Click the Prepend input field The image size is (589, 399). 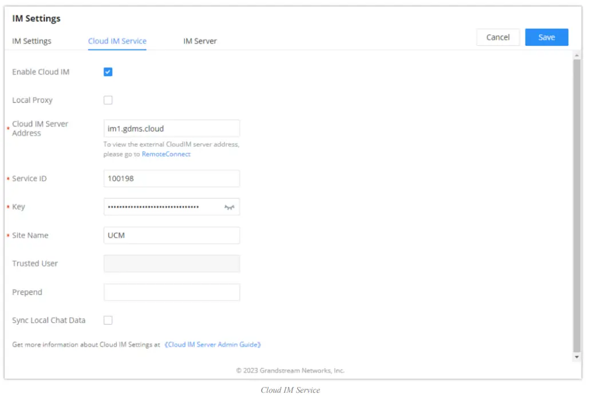pyautogui.click(x=171, y=292)
